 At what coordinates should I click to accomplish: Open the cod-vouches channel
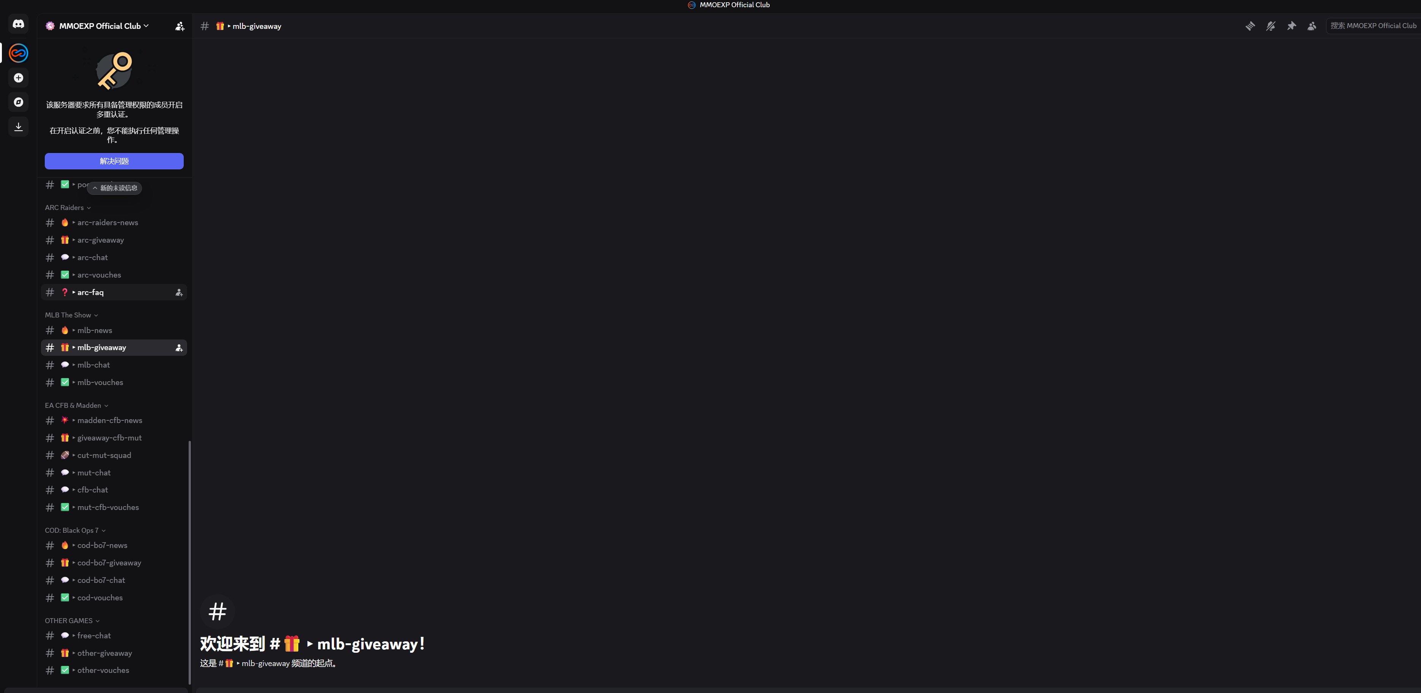(x=114, y=598)
